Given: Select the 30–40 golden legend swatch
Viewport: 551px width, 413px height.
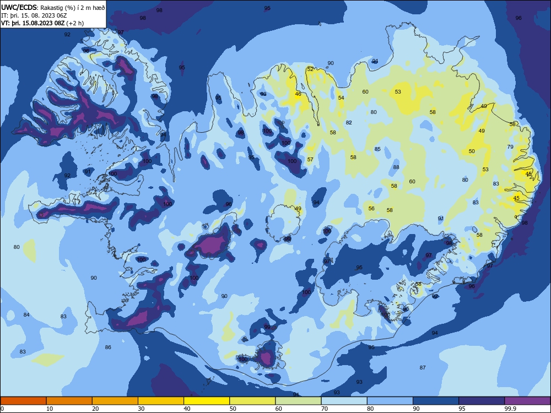Looking at the screenshot, I should (161, 401).
